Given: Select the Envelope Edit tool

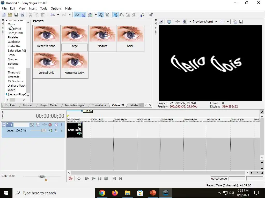Looking at the screenshot, I should click(122, 15).
